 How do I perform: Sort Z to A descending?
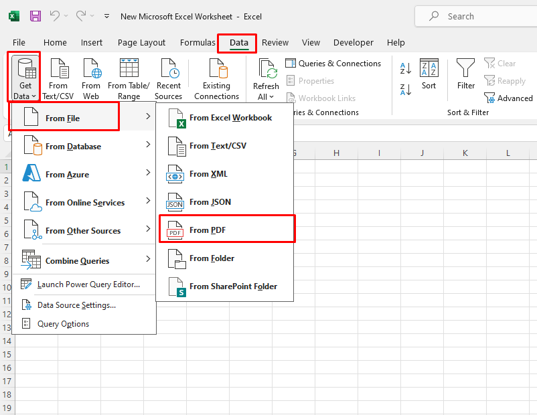(406, 90)
